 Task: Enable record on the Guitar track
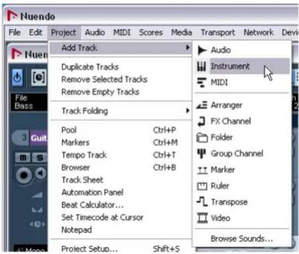(x=24, y=175)
